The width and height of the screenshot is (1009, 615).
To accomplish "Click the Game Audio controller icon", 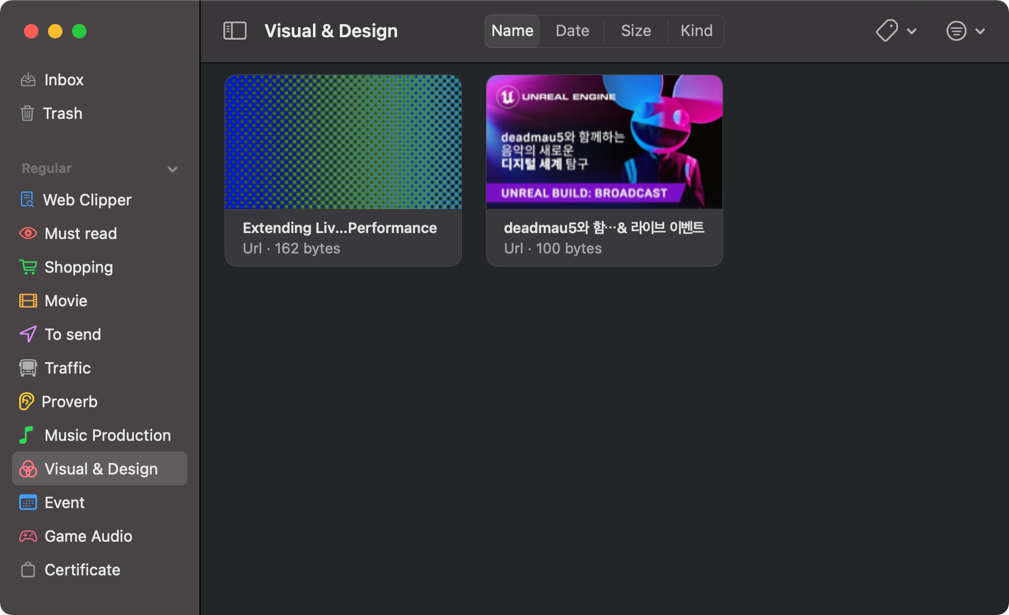I will coord(28,536).
